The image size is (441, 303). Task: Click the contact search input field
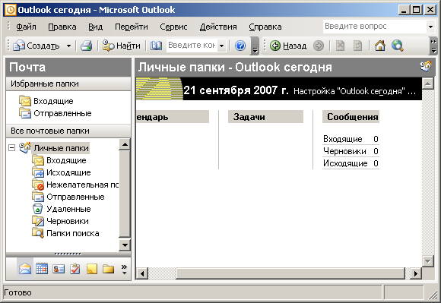pyautogui.click(x=192, y=46)
